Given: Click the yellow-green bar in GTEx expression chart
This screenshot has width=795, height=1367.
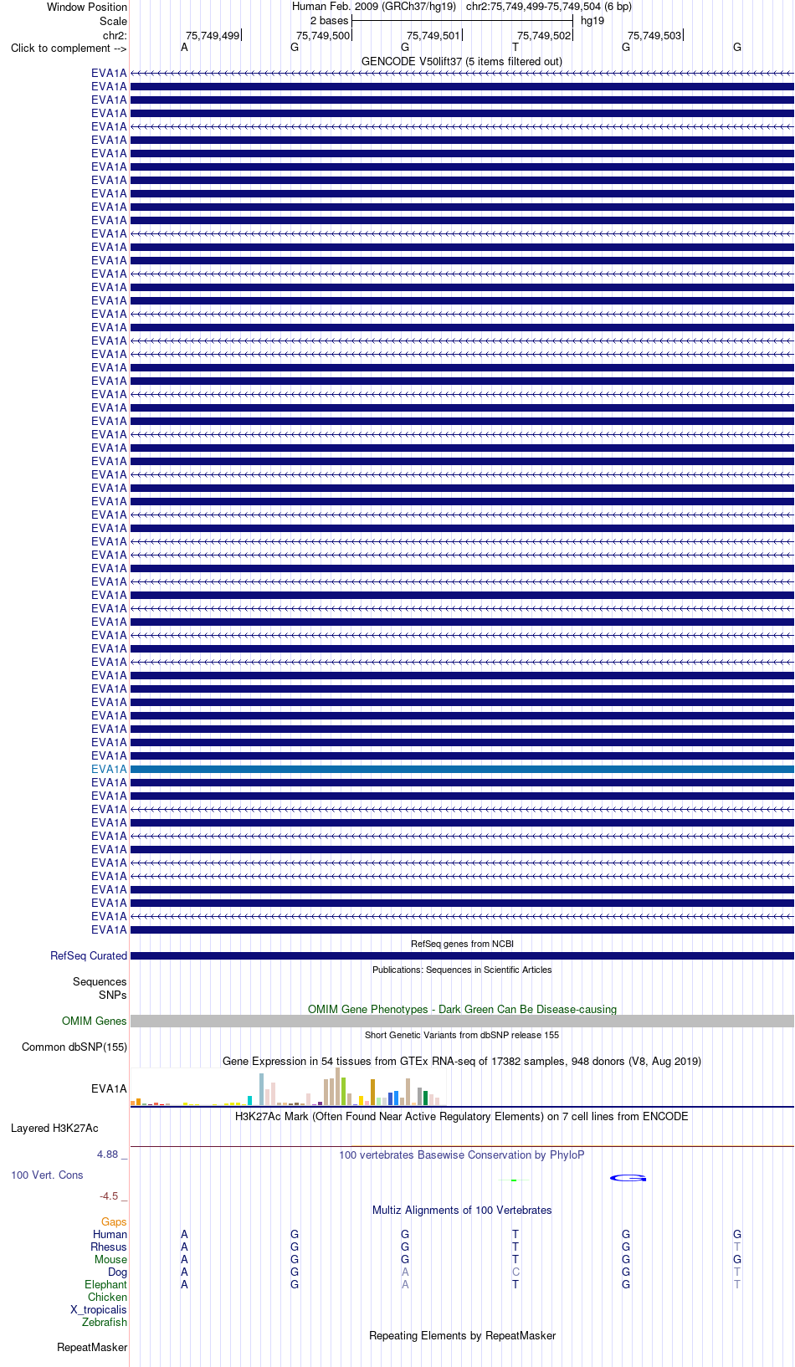Looking at the screenshot, I should click(x=344, y=1092).
